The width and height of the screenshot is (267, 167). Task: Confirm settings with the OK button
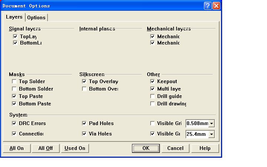point(146,148)
